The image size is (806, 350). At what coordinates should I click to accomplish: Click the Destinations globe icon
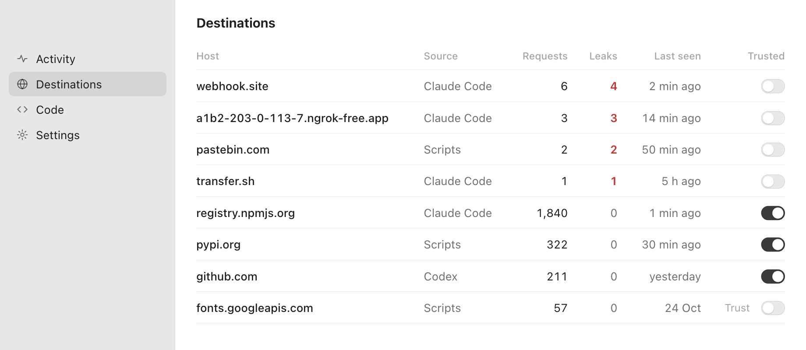[x=22, y=84]
